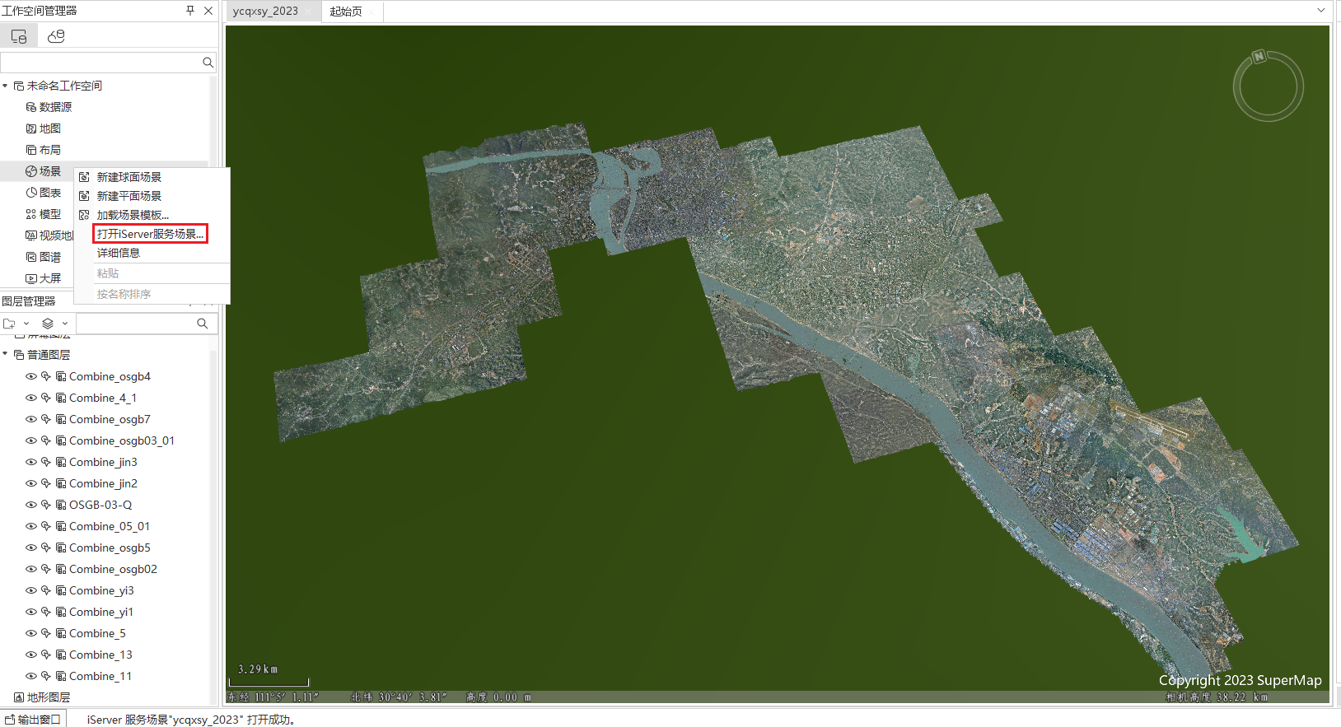Hide the Combine_05_01 layer

coord(31,526)
